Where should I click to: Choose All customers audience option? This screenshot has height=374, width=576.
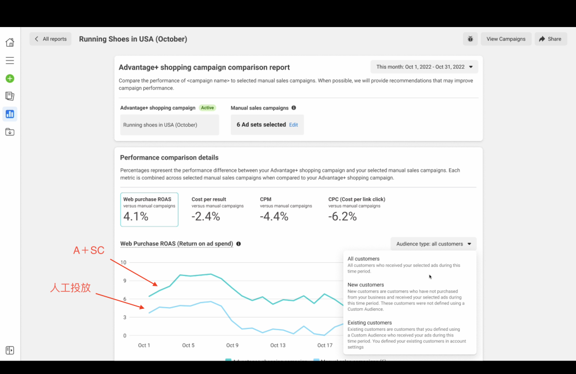364,259
